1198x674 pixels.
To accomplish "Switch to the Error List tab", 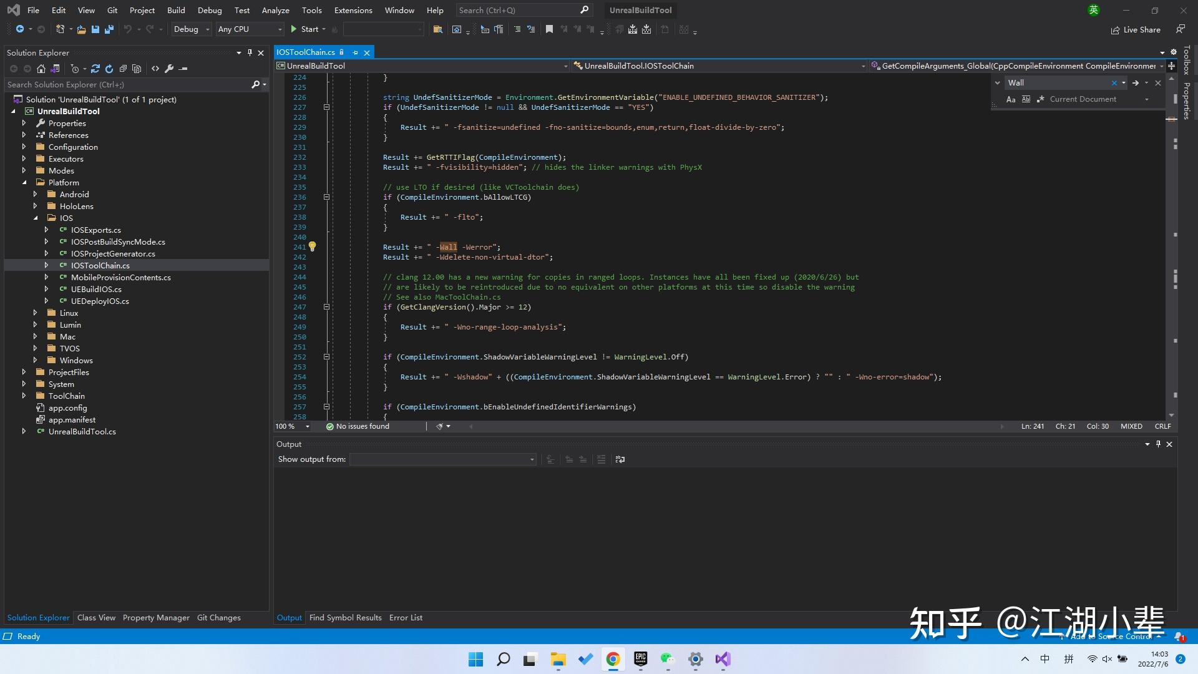I will pos(406,617).
